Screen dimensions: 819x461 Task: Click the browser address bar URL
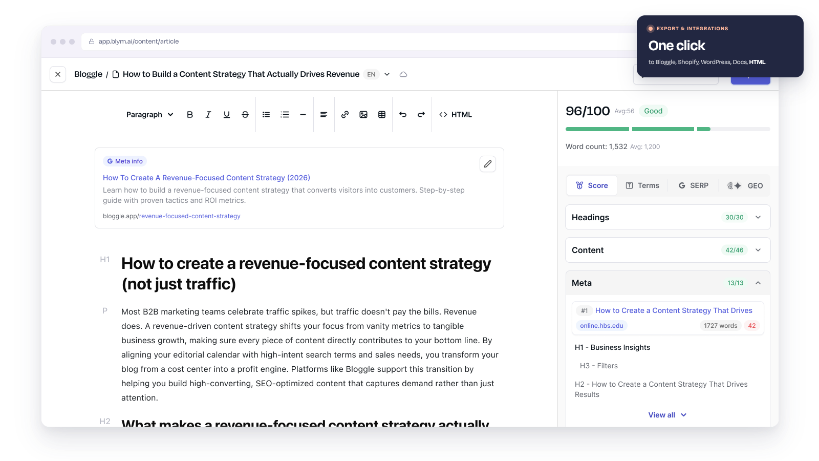click(x=139, y=41)
